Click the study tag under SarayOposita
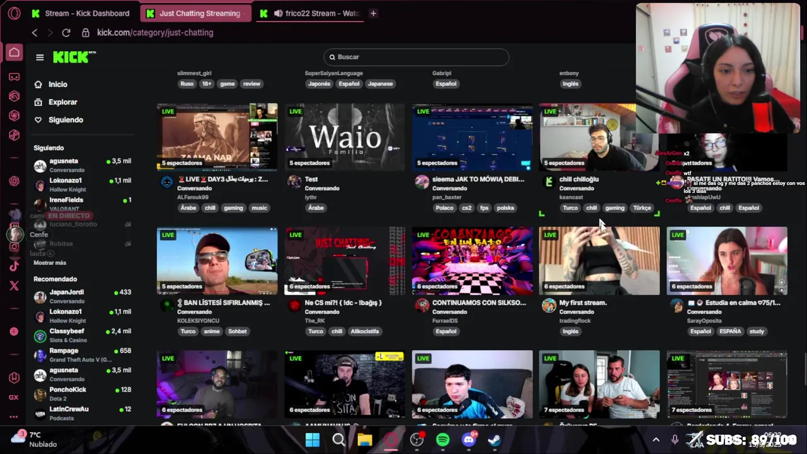This screenshot has width=807, height=454. pyautogui.click(x=757, y=332)
